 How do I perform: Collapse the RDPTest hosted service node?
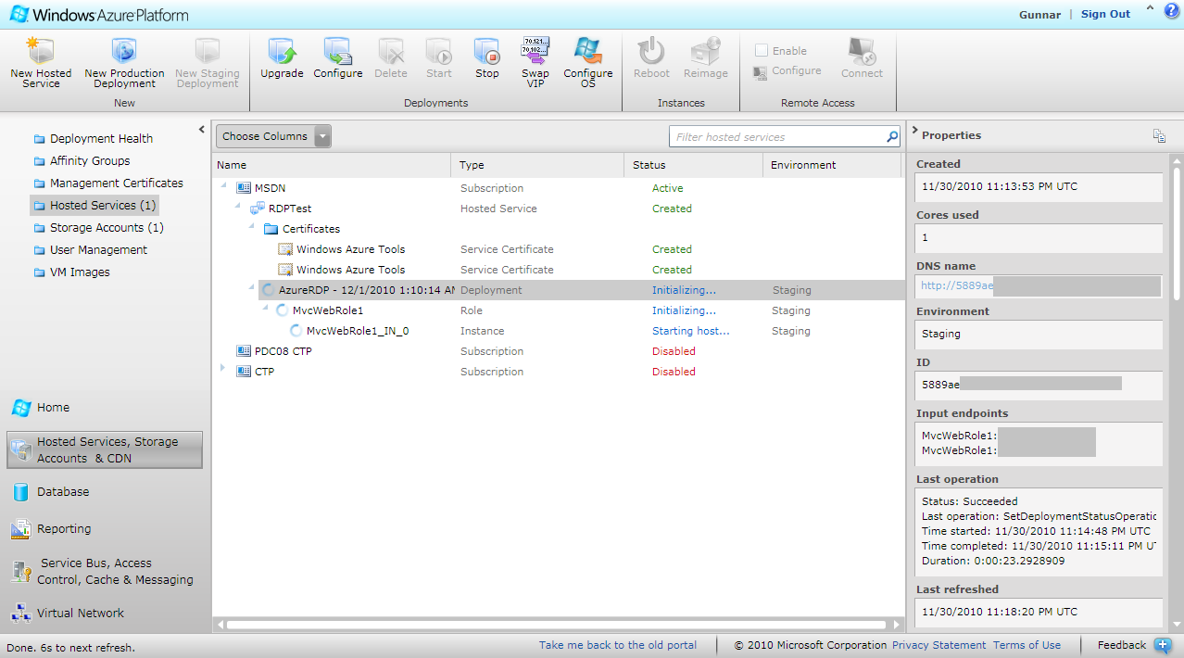pos(238,208)
